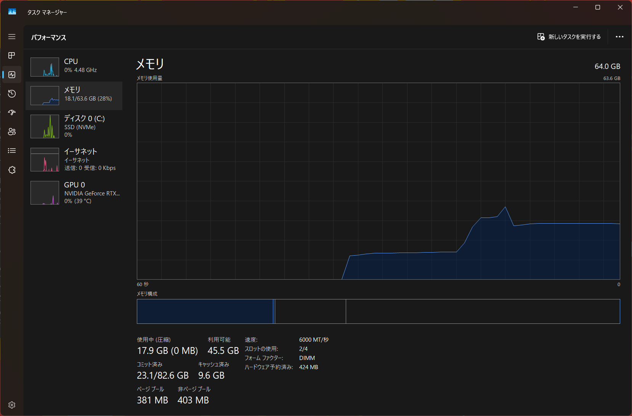Open Task Manager settings gear
This screenshot has height=416, width=632.
12,405
